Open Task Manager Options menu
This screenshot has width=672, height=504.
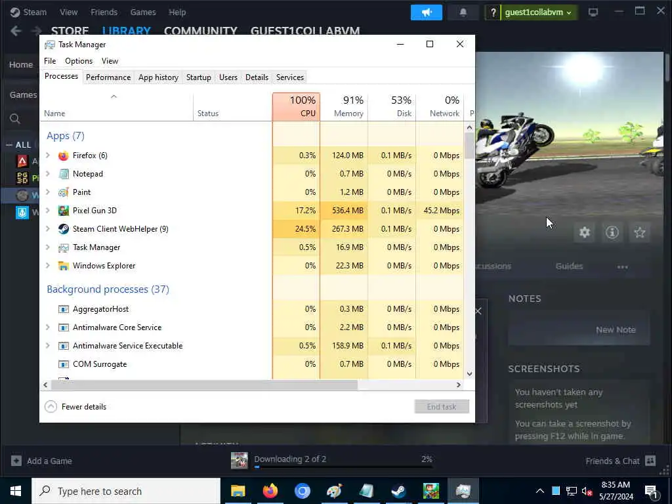(x=79, y=61)
